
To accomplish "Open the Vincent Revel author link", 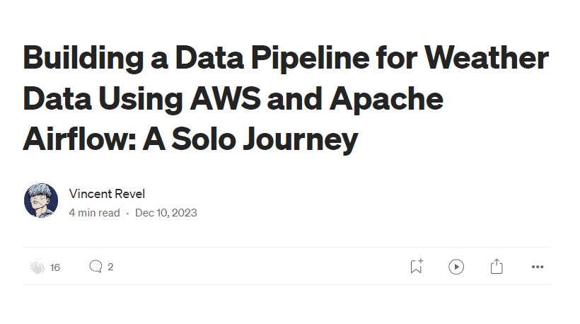I will 107,194.
